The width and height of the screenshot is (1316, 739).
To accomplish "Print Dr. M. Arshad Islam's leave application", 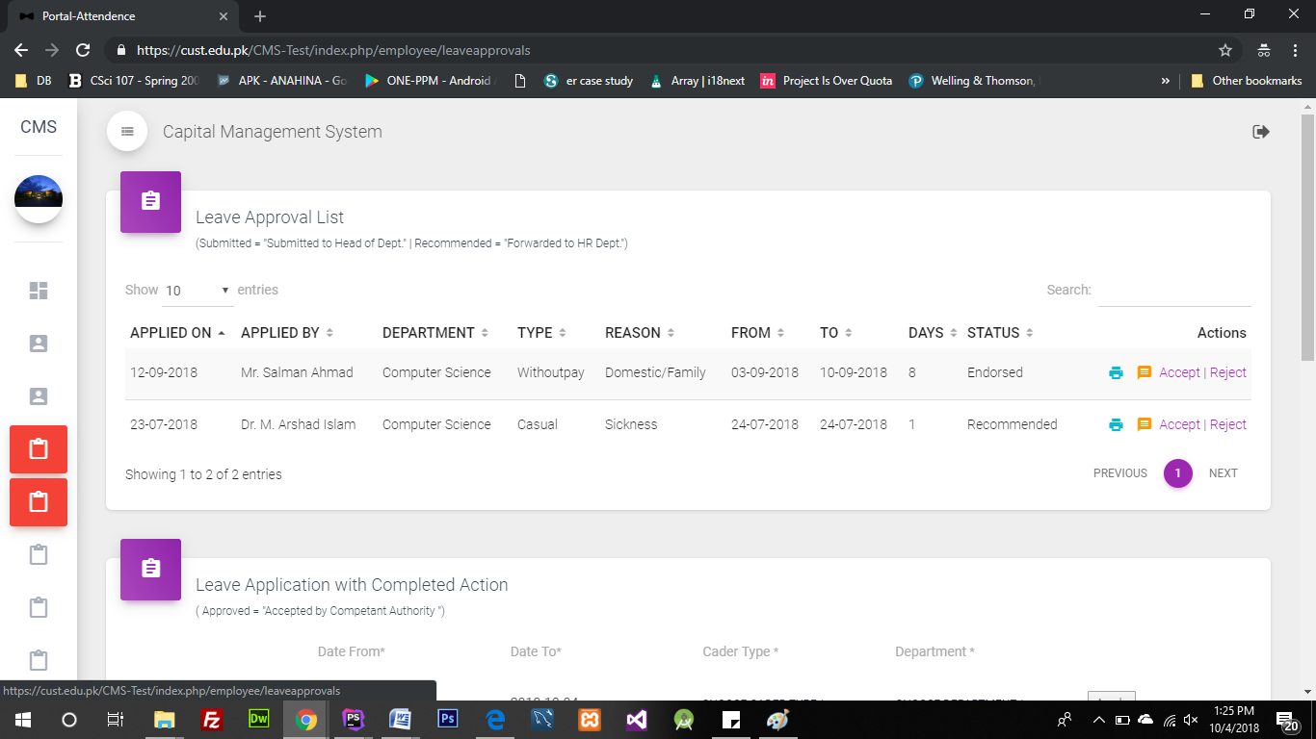I will pyautogui.click(x=1116, y=425).
